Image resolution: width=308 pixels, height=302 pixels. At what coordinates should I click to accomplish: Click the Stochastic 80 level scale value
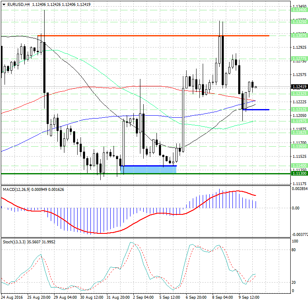295,250
